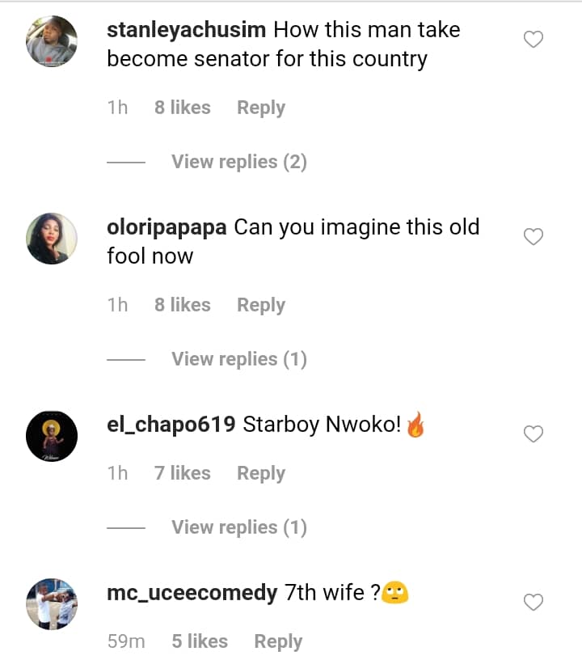Screen dimensions: 582x660
Task: Reply to stanleyachusim's comment
Action: (x=260, y=108)
